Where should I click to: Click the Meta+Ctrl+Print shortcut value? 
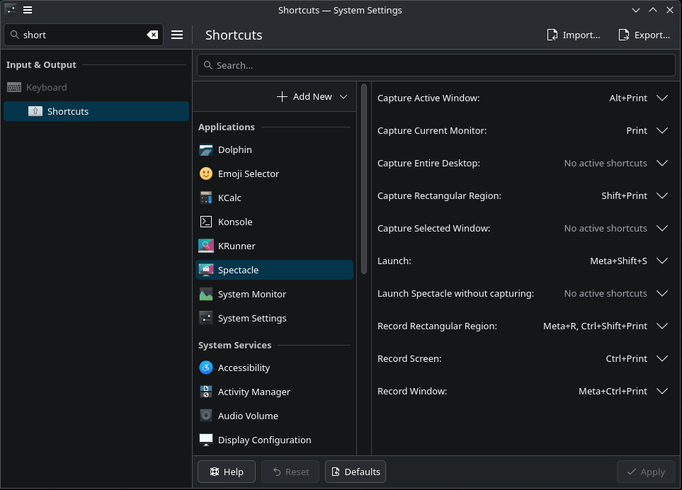click(x=613, y=392)
